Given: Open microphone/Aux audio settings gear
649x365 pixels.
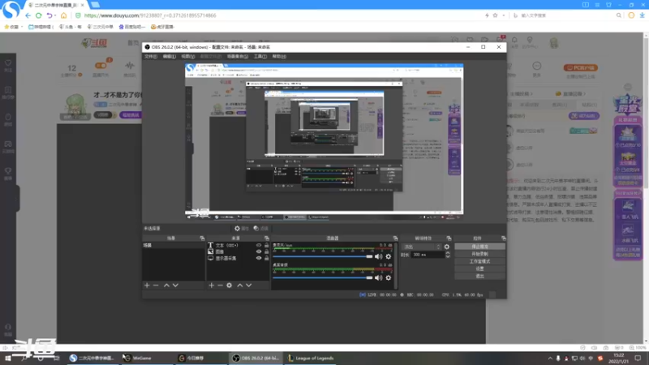Looking at the screenshot, I should (389, 256).
